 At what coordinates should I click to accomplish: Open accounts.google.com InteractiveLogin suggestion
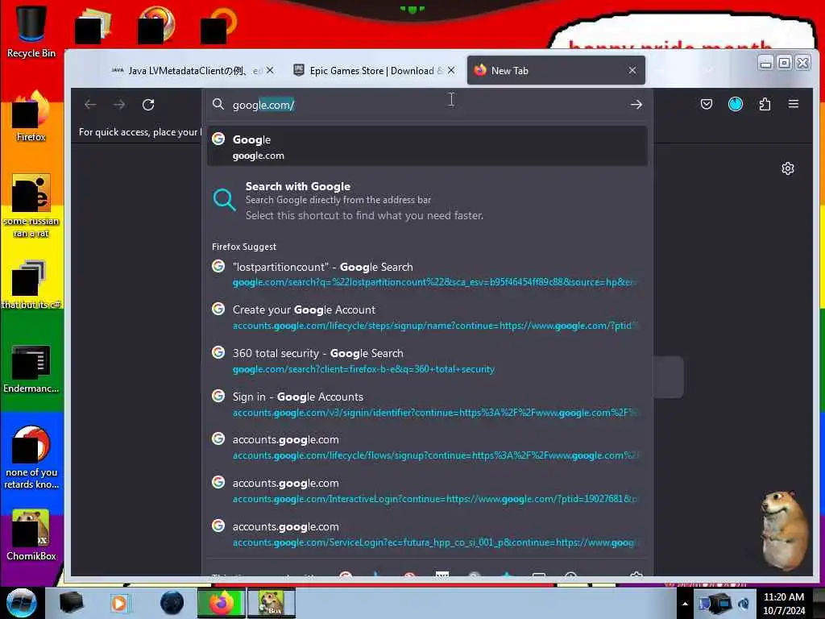(x=427, y=490)
